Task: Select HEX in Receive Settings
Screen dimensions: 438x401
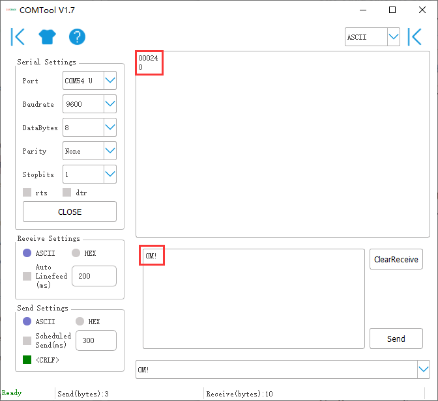Action: [x=76, y=253]
